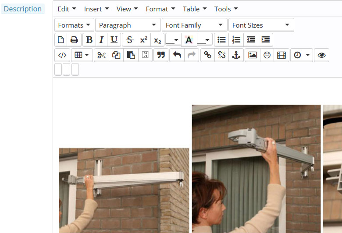Preview content with the eye icon
The image size is (342, 233).
tap(321, 55)
